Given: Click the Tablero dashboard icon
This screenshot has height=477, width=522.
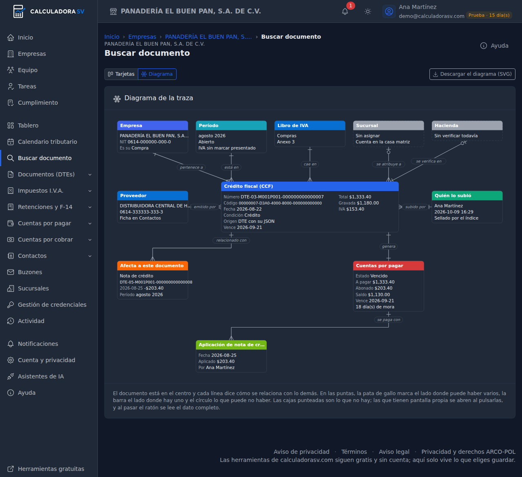Looking at the screenshot, I should coord(11,125).
